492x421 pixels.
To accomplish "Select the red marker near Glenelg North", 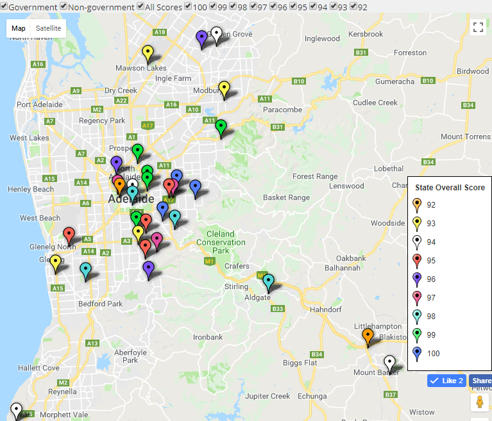I will 69,235.
